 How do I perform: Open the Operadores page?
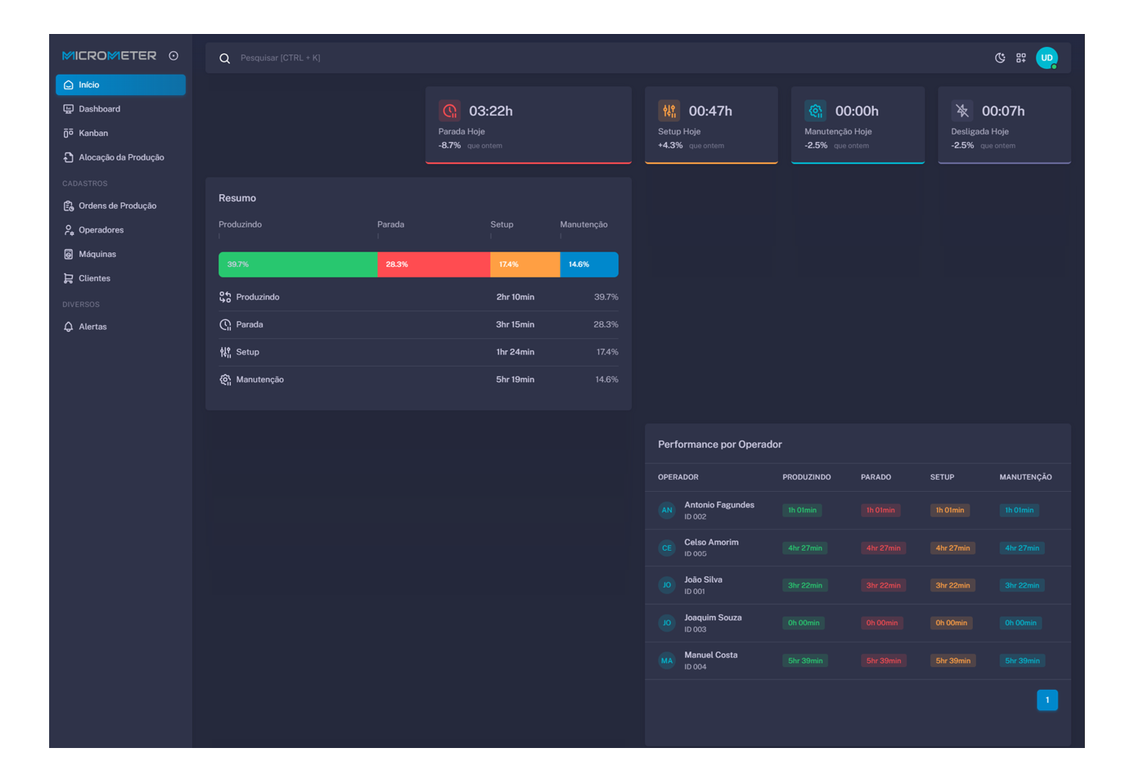(120, 230)
